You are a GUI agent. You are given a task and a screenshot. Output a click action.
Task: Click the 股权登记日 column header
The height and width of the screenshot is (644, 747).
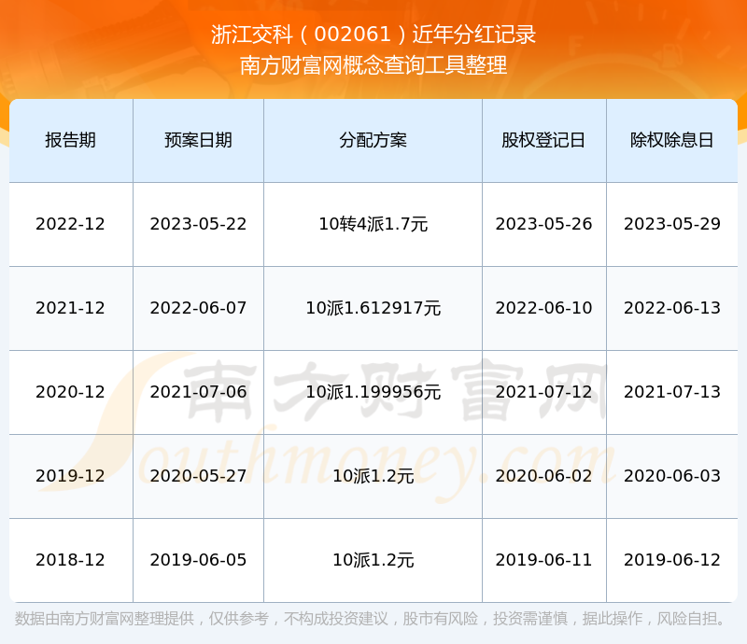pyautogui.click(x=543, y=141)
